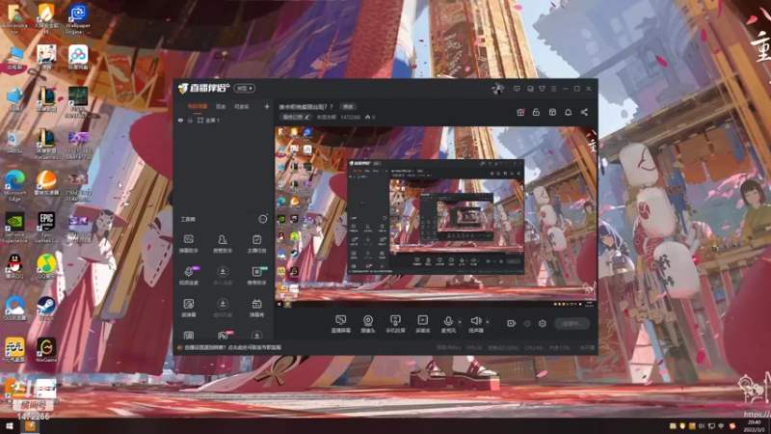Click the record video icon beside settings
Image resolution: width=771 pixels, height=434 pixels.
(x=511, y=323)
